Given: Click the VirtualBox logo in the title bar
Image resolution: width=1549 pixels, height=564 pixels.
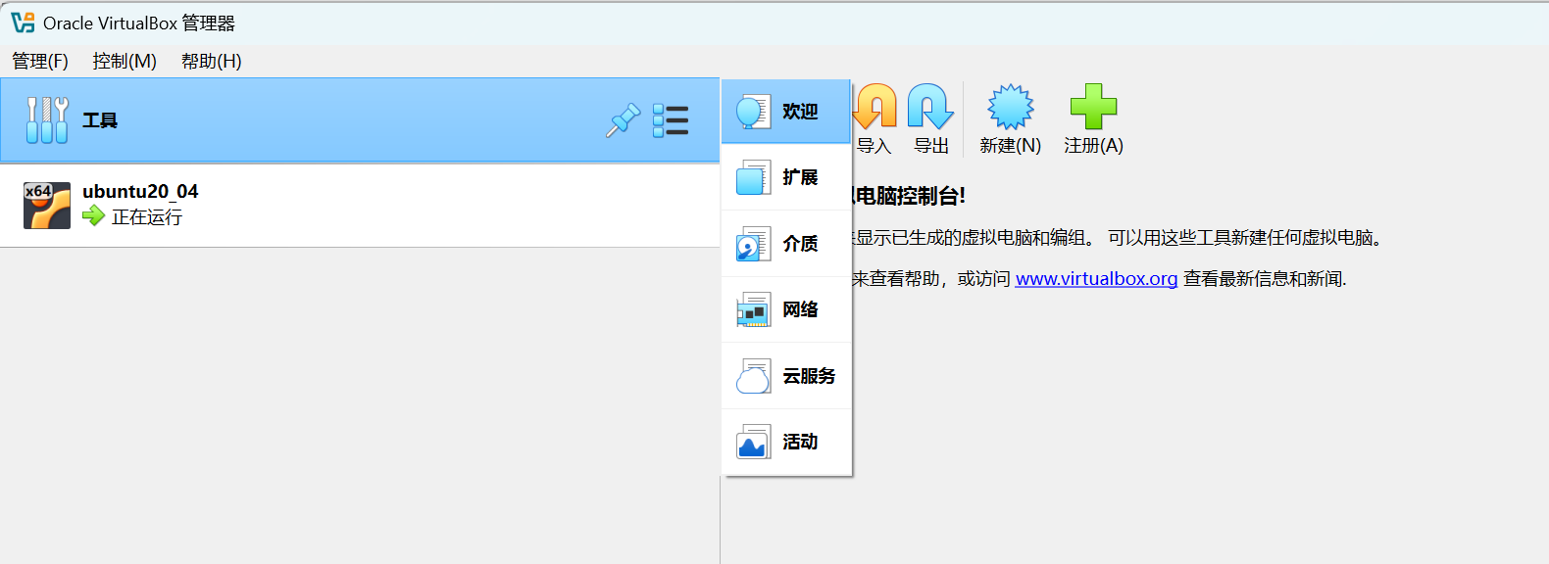Looking at the screenshot, I should tap(23, 23).
